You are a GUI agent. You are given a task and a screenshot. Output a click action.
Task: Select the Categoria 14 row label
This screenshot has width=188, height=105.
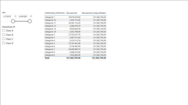(50, 32)
